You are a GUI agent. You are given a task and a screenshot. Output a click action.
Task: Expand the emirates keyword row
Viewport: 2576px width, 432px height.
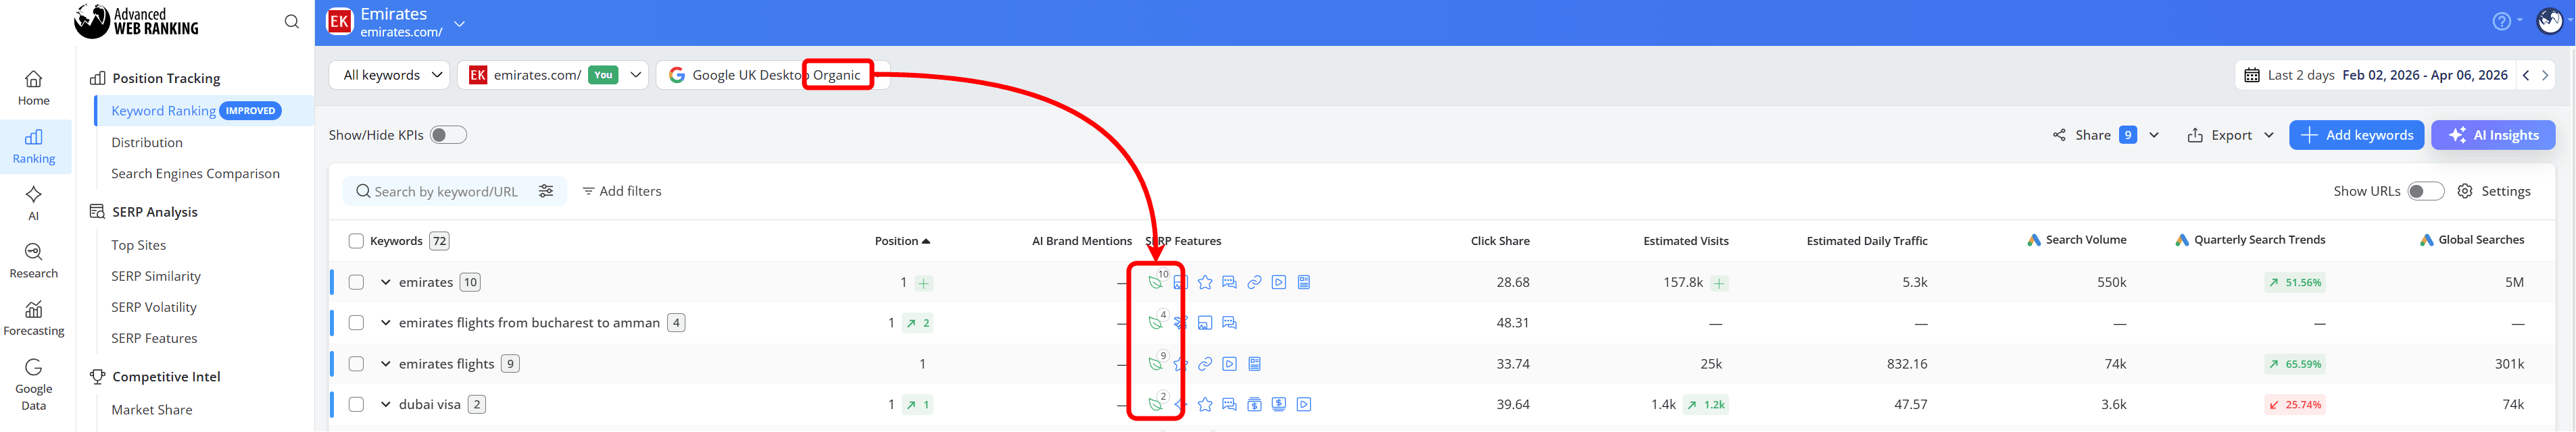pyautogui.click(x=385, y=282)
